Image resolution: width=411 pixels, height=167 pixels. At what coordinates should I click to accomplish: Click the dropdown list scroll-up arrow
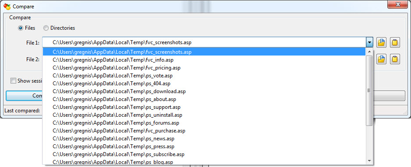(x=369, y=52)
